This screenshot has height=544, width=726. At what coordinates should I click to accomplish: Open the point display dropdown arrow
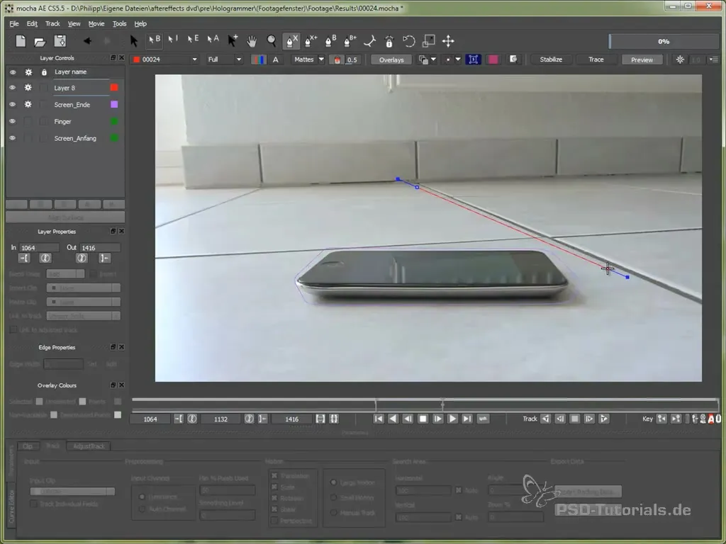click(x=458, y=59)
